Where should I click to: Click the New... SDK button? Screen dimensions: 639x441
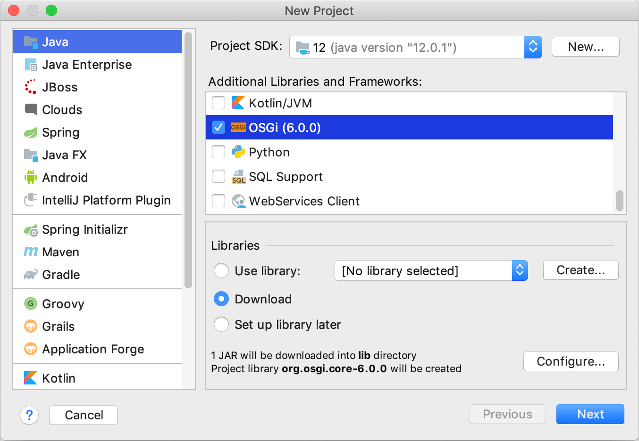[586, 47]
